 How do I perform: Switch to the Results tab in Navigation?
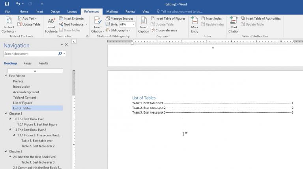(x=43, y=63)
